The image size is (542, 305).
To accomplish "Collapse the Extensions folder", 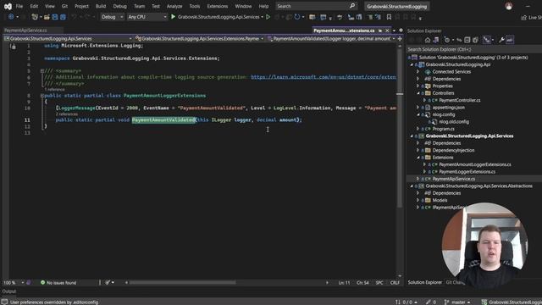I will (x=418, y=158).
